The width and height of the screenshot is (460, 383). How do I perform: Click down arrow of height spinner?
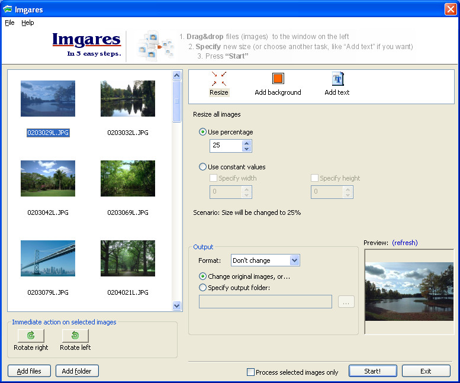point(348,195)
